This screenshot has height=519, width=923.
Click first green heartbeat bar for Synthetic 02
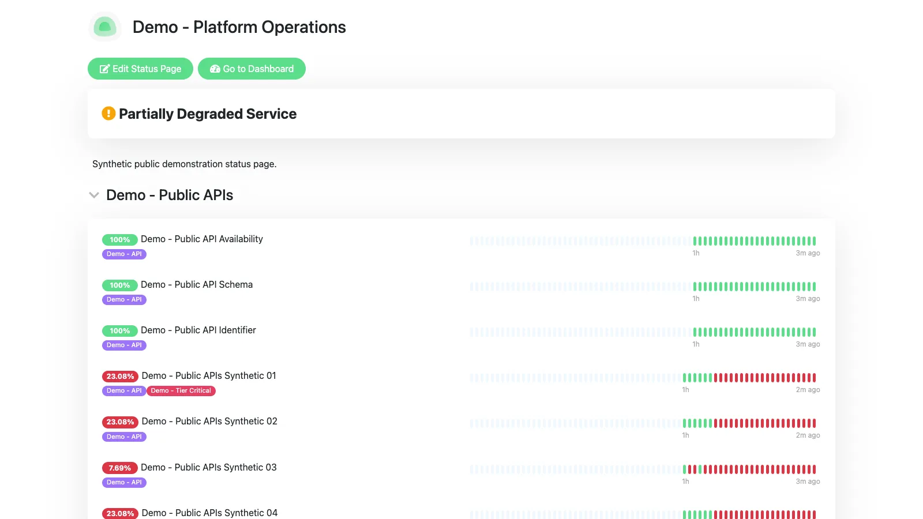[x=685, y=423]
